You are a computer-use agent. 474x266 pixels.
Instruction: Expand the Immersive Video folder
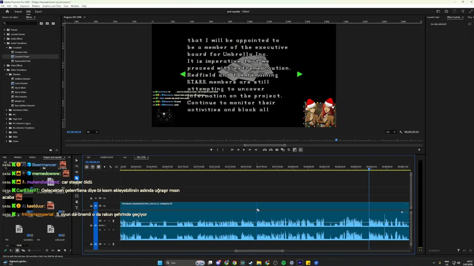tap(6, 110)
